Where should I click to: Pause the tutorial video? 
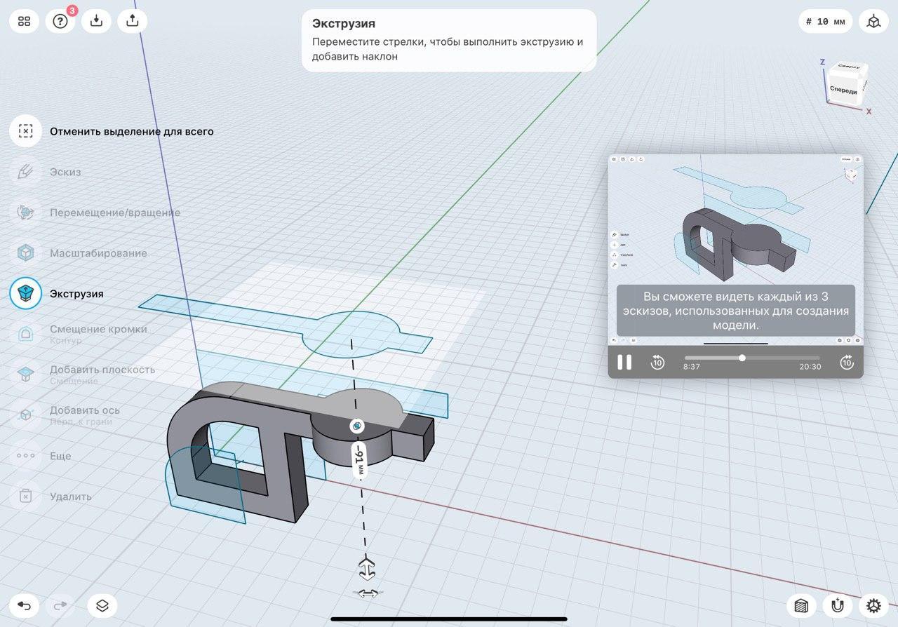[624, 362]
